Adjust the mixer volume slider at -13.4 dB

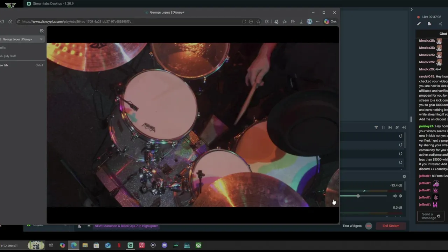click(358, 196)
